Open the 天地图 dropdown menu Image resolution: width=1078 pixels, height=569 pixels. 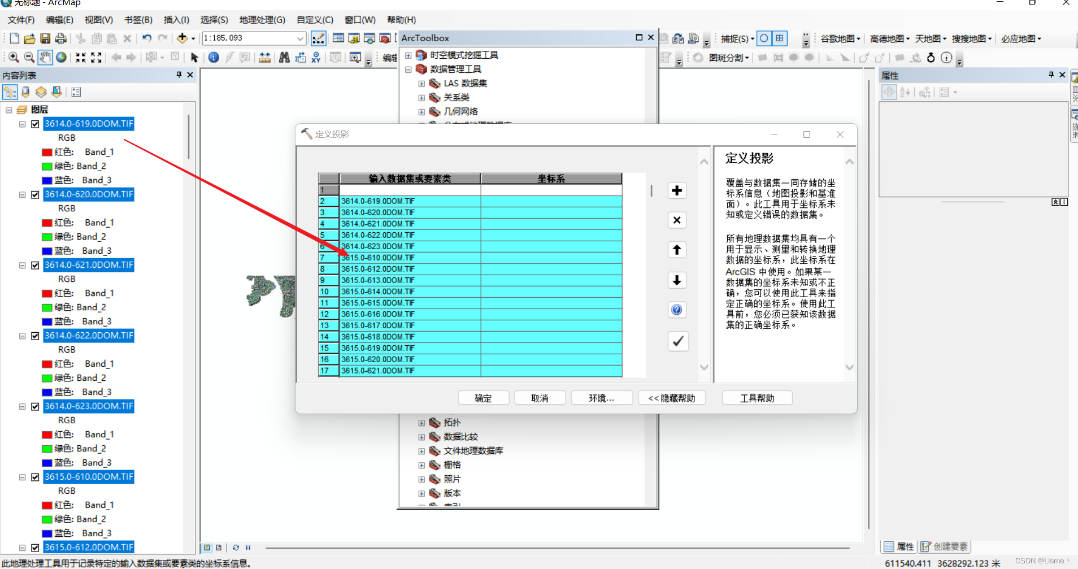click(x=931, y=38)
